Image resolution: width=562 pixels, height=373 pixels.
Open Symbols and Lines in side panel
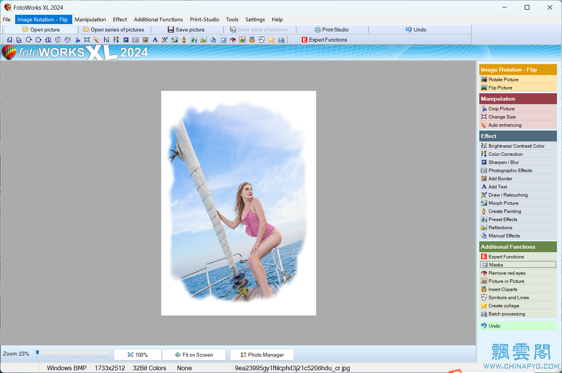[x=518, y=297]
